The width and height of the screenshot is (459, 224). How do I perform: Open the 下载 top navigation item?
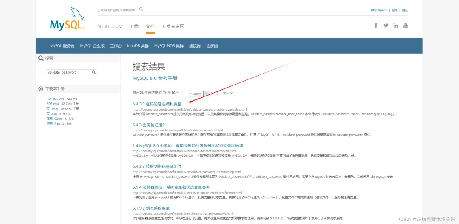[134, 26]
